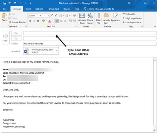Undo the last action
This screenshot has height=134, width=157.
pos(10,3)
